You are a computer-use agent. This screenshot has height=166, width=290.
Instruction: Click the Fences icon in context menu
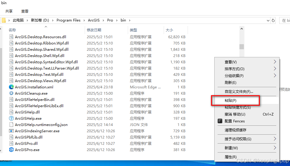[x=220, y=121]
